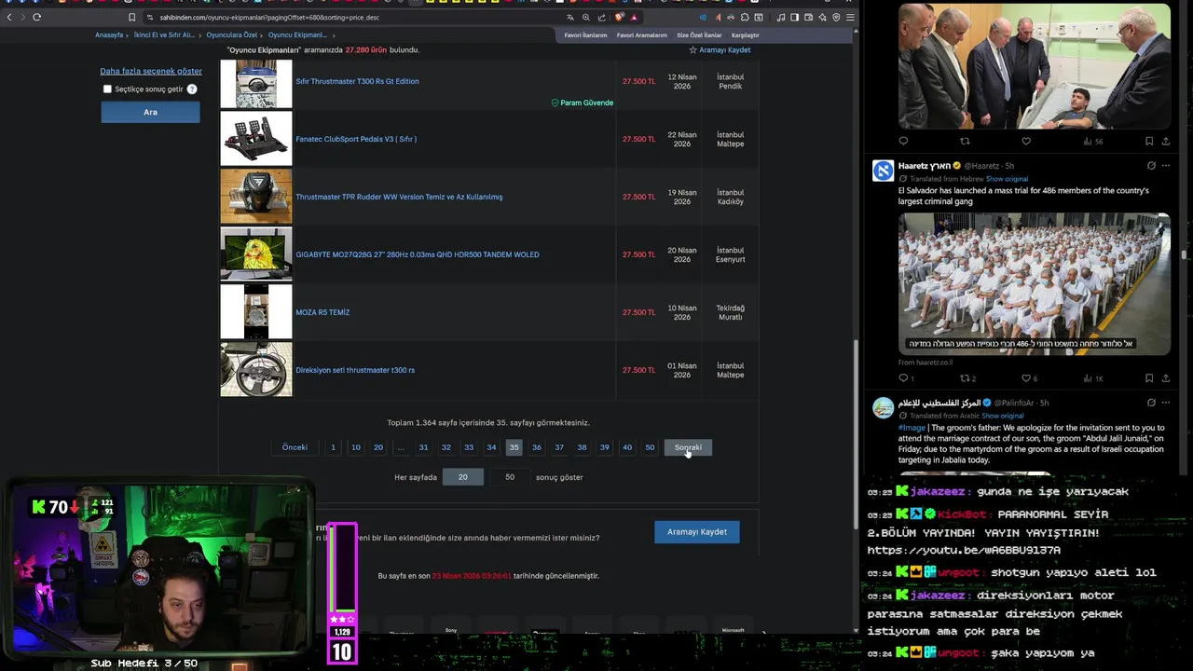Open Sıfır Thrustmaster T300 Rs Gt Edition listing
Screen dimensions: 1193x671
point(357,81)
